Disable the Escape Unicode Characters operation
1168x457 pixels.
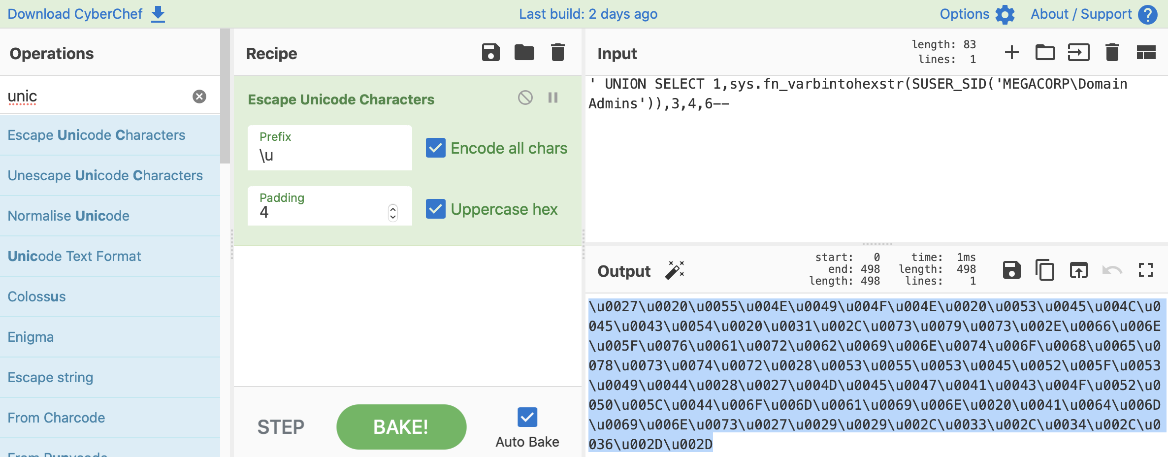tap(525, 98)
